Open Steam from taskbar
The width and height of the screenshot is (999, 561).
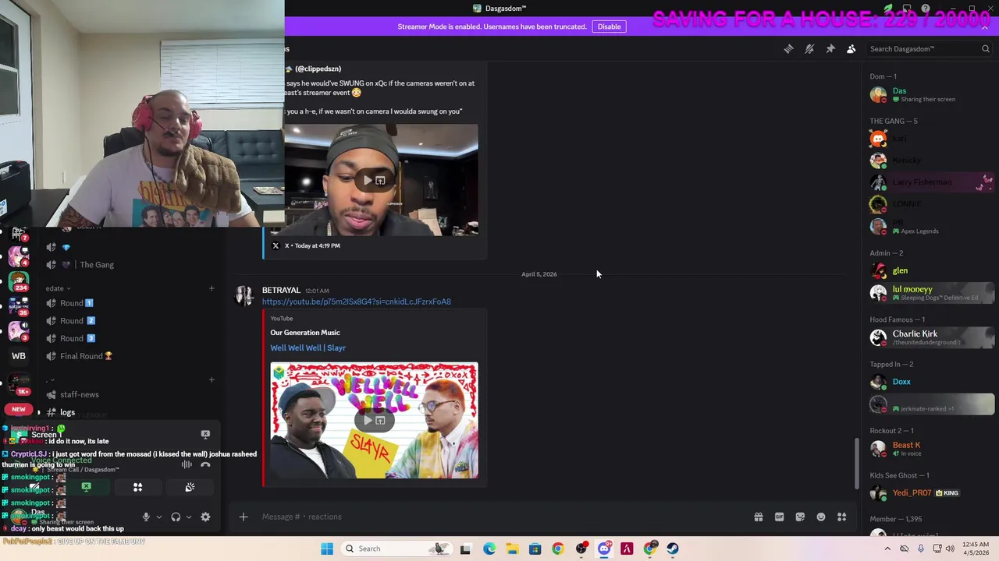pyautogui.click(x=673, y=549)
